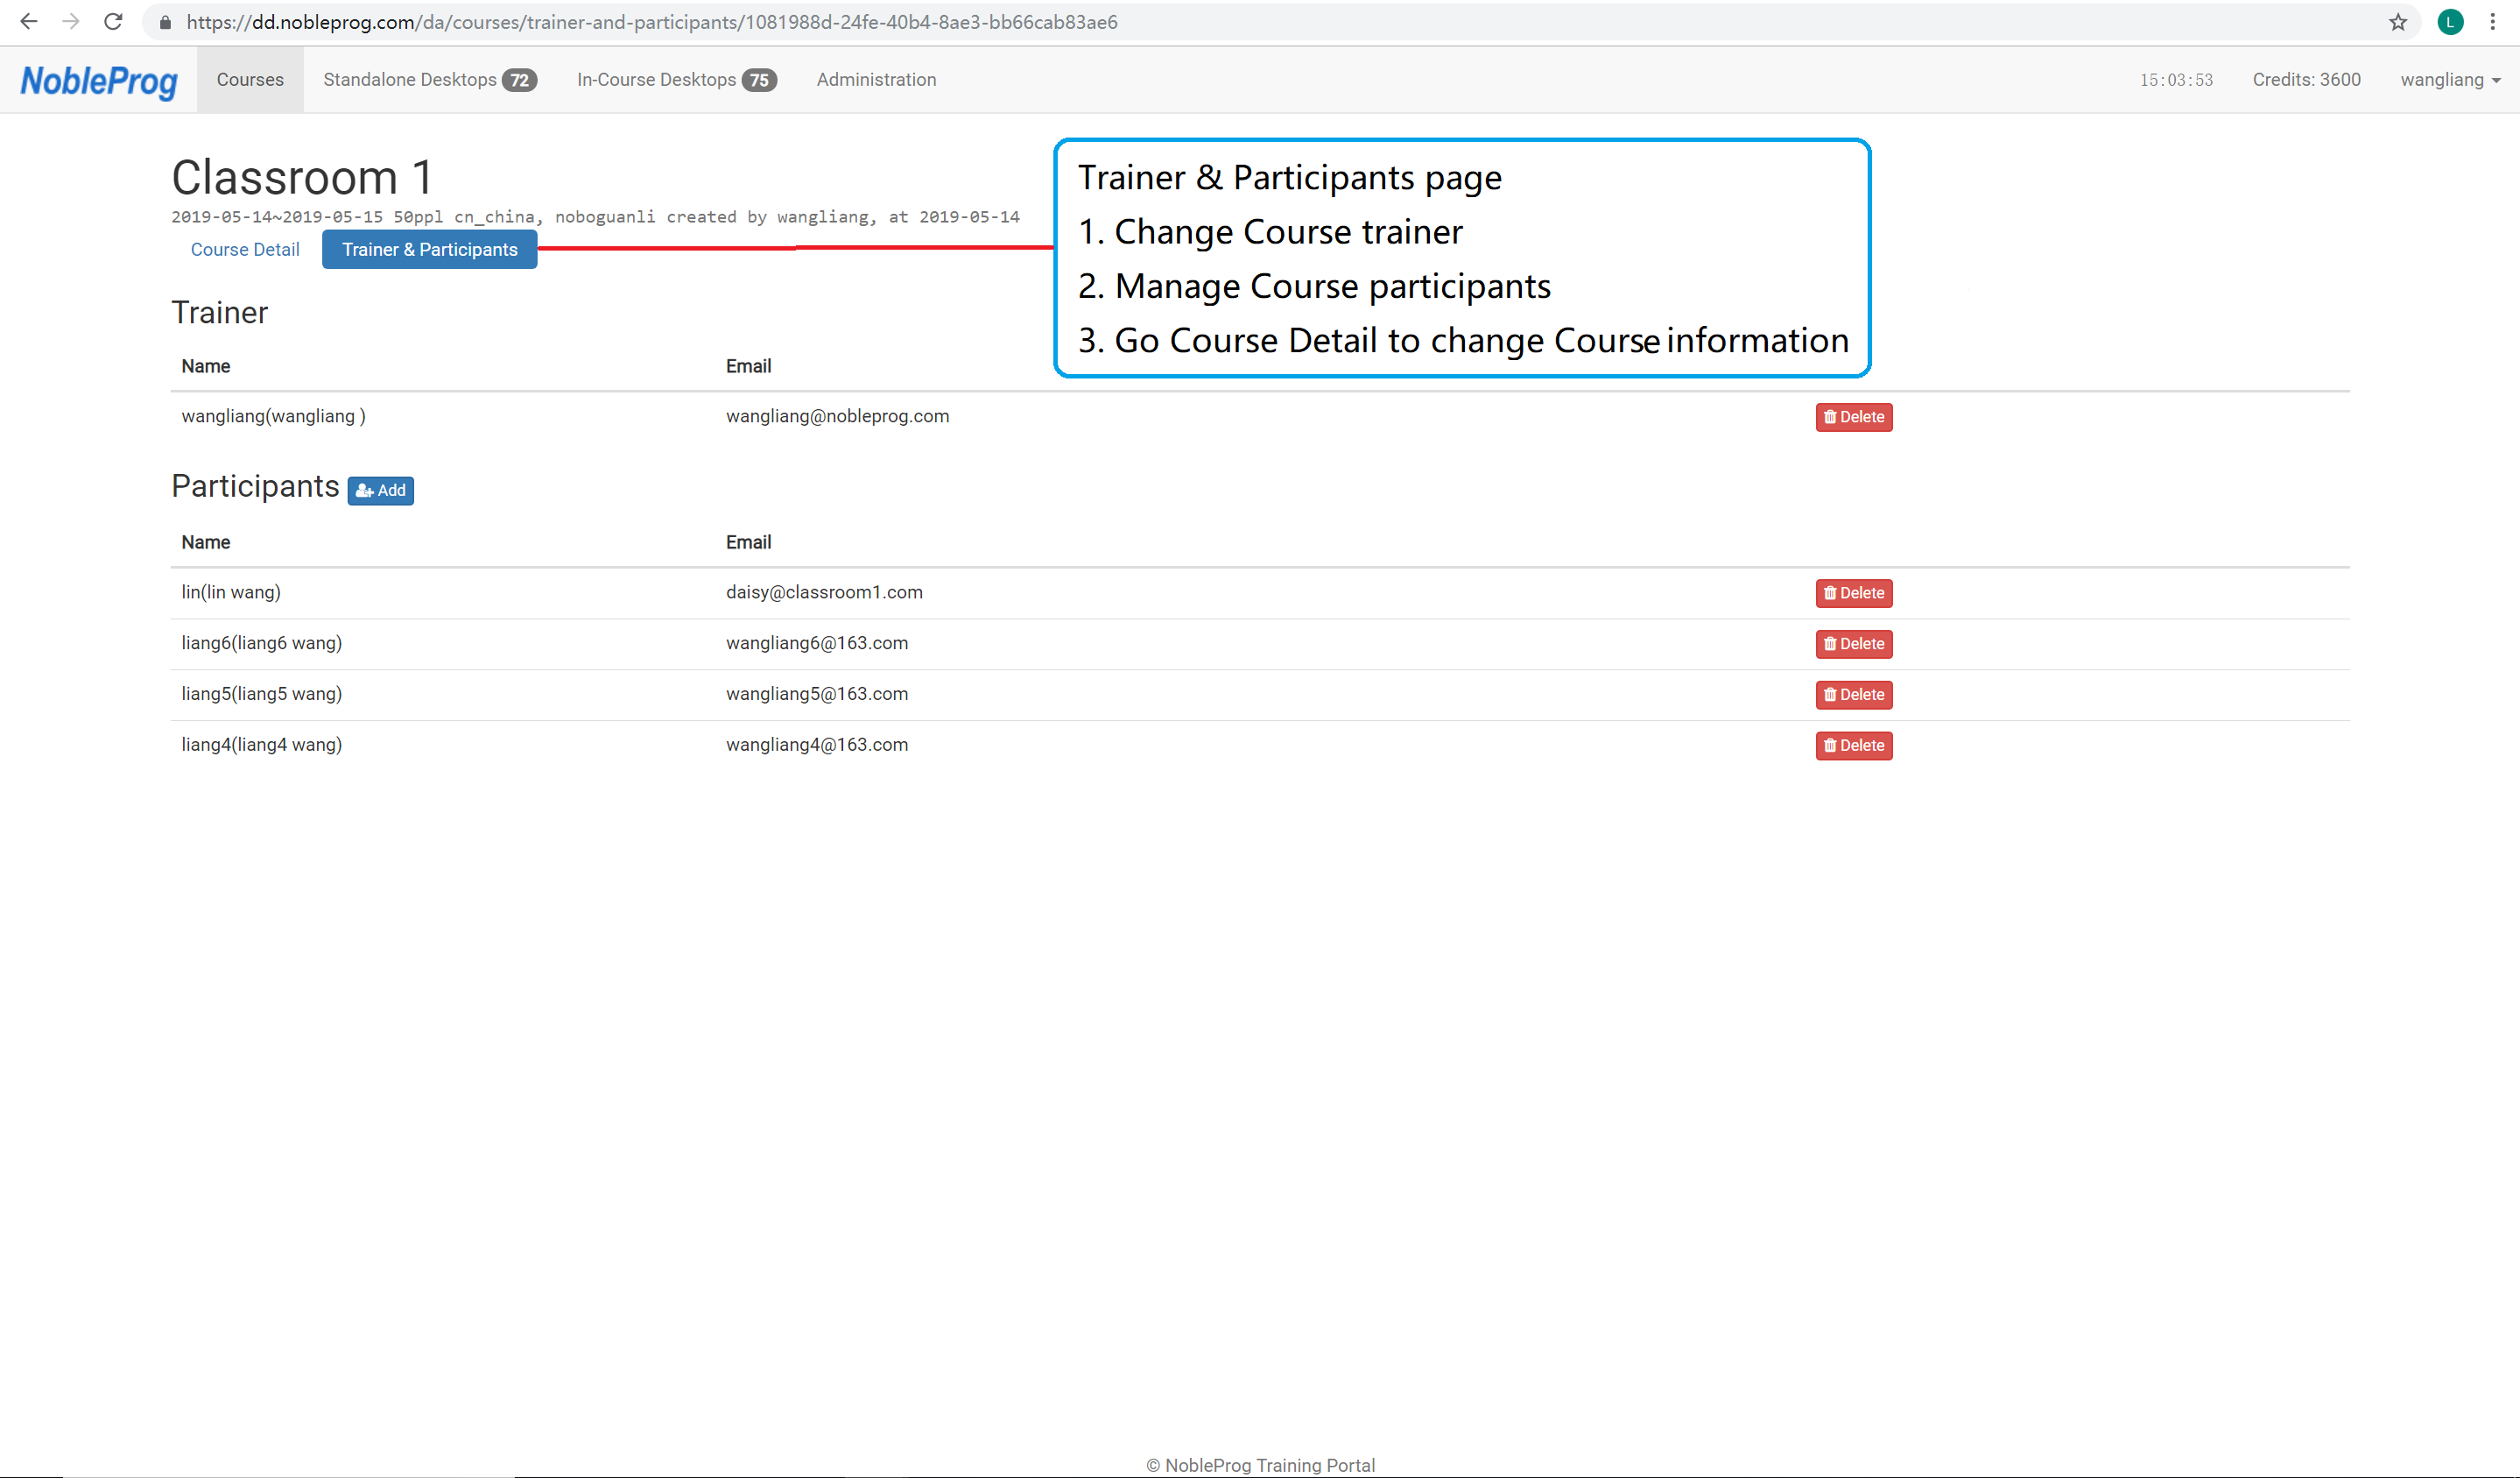Delete participant liang6 wang
Image resolution: width=2520 pixels, height=1478 pixels.
1853,645
